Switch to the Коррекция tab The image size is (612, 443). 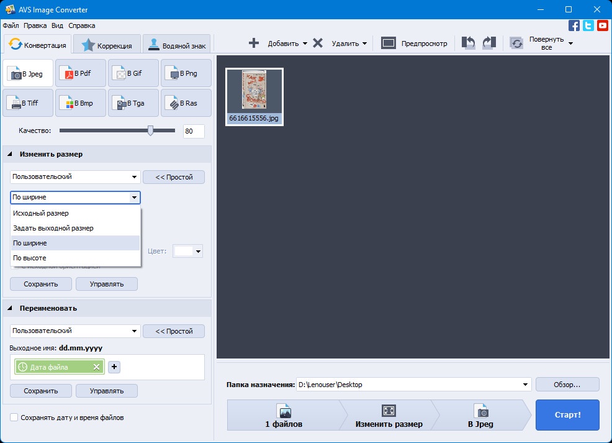click(107, 45)
